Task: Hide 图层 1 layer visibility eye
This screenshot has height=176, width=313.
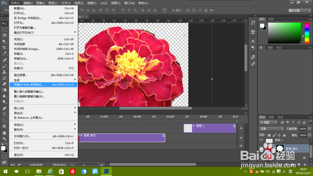Action: click(x=261, y=140)
